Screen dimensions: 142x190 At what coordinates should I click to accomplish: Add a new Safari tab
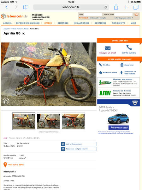click(x=126, y=7)
